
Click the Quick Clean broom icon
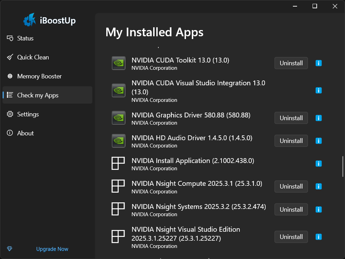(10, 57)
